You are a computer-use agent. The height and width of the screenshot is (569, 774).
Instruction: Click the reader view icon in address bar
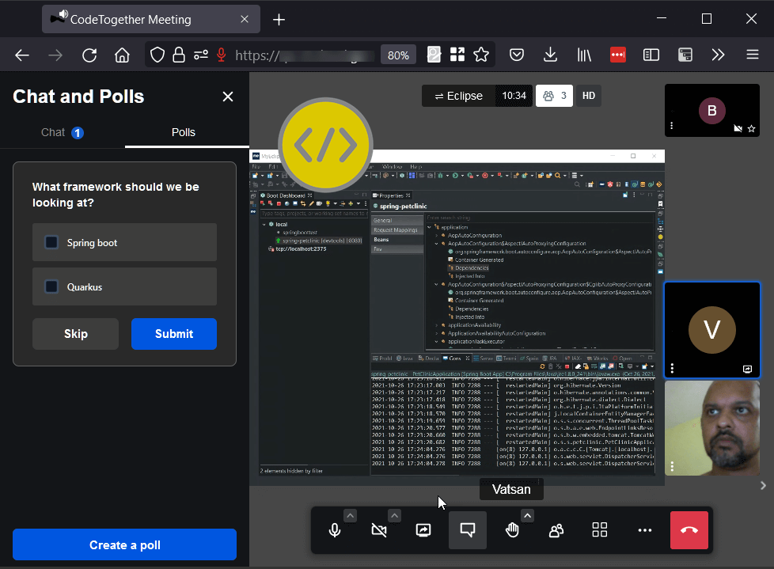pyautogui.click(x=434, y=55)
